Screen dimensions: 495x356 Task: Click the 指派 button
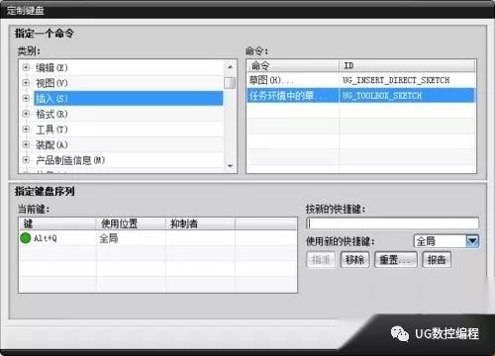click(x=321, y=260)
